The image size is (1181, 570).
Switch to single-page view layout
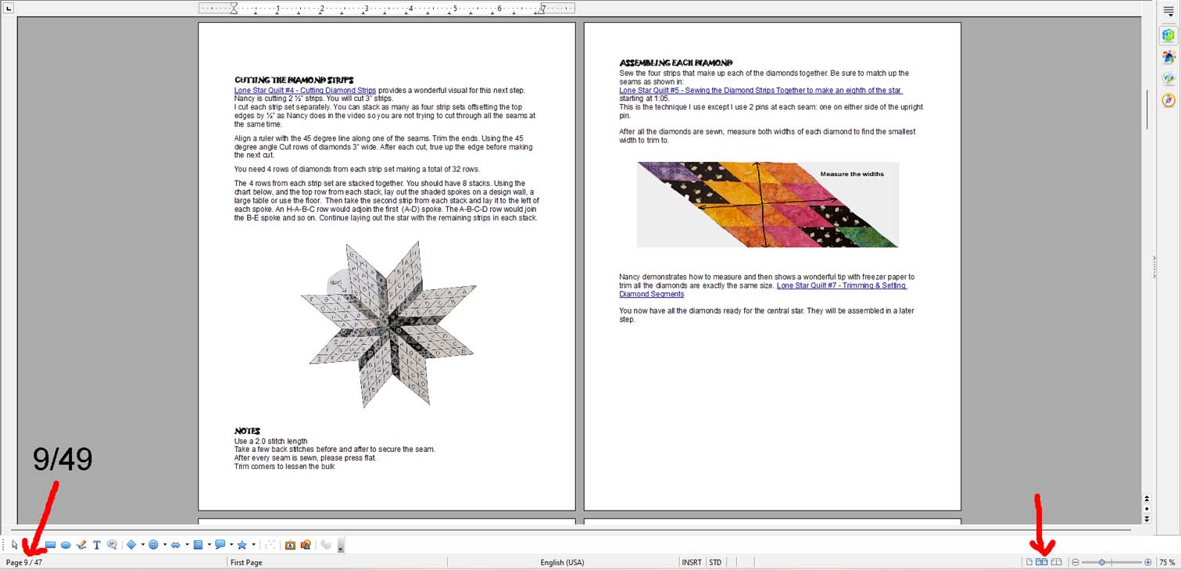click(1029, 562)
